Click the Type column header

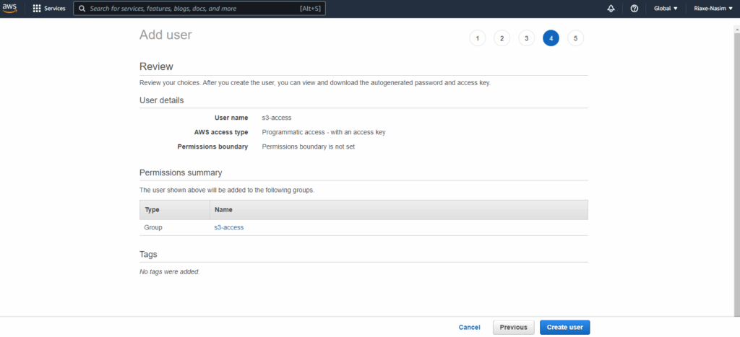coord(152,210)
